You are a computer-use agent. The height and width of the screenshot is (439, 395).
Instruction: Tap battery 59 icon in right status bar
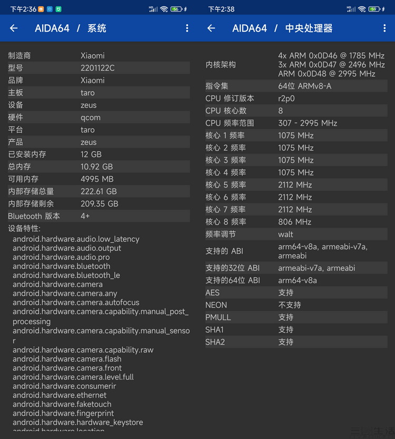click(374, 9)
